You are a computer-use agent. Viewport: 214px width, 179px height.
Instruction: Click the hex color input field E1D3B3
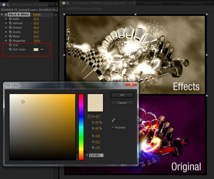tap(96, 155)
